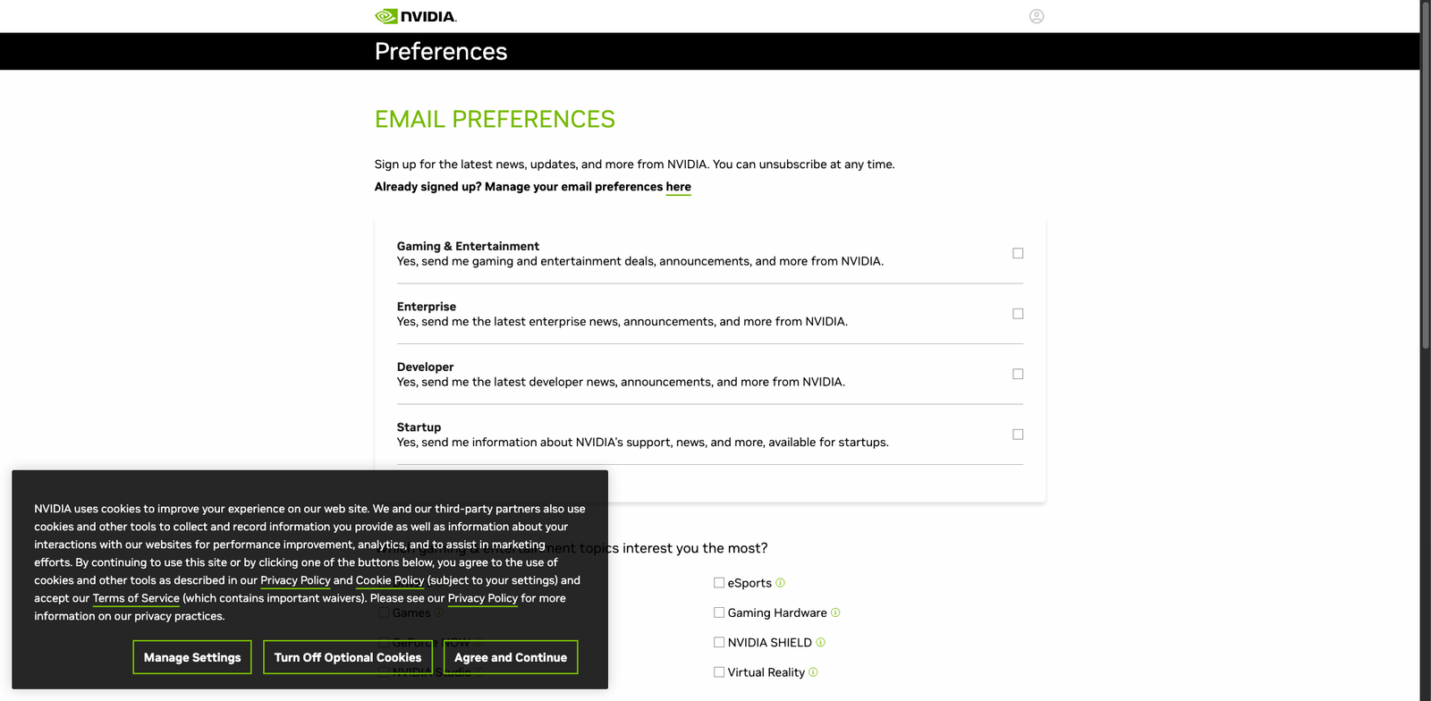Open the Cookie Policy link

pos(390,580)
